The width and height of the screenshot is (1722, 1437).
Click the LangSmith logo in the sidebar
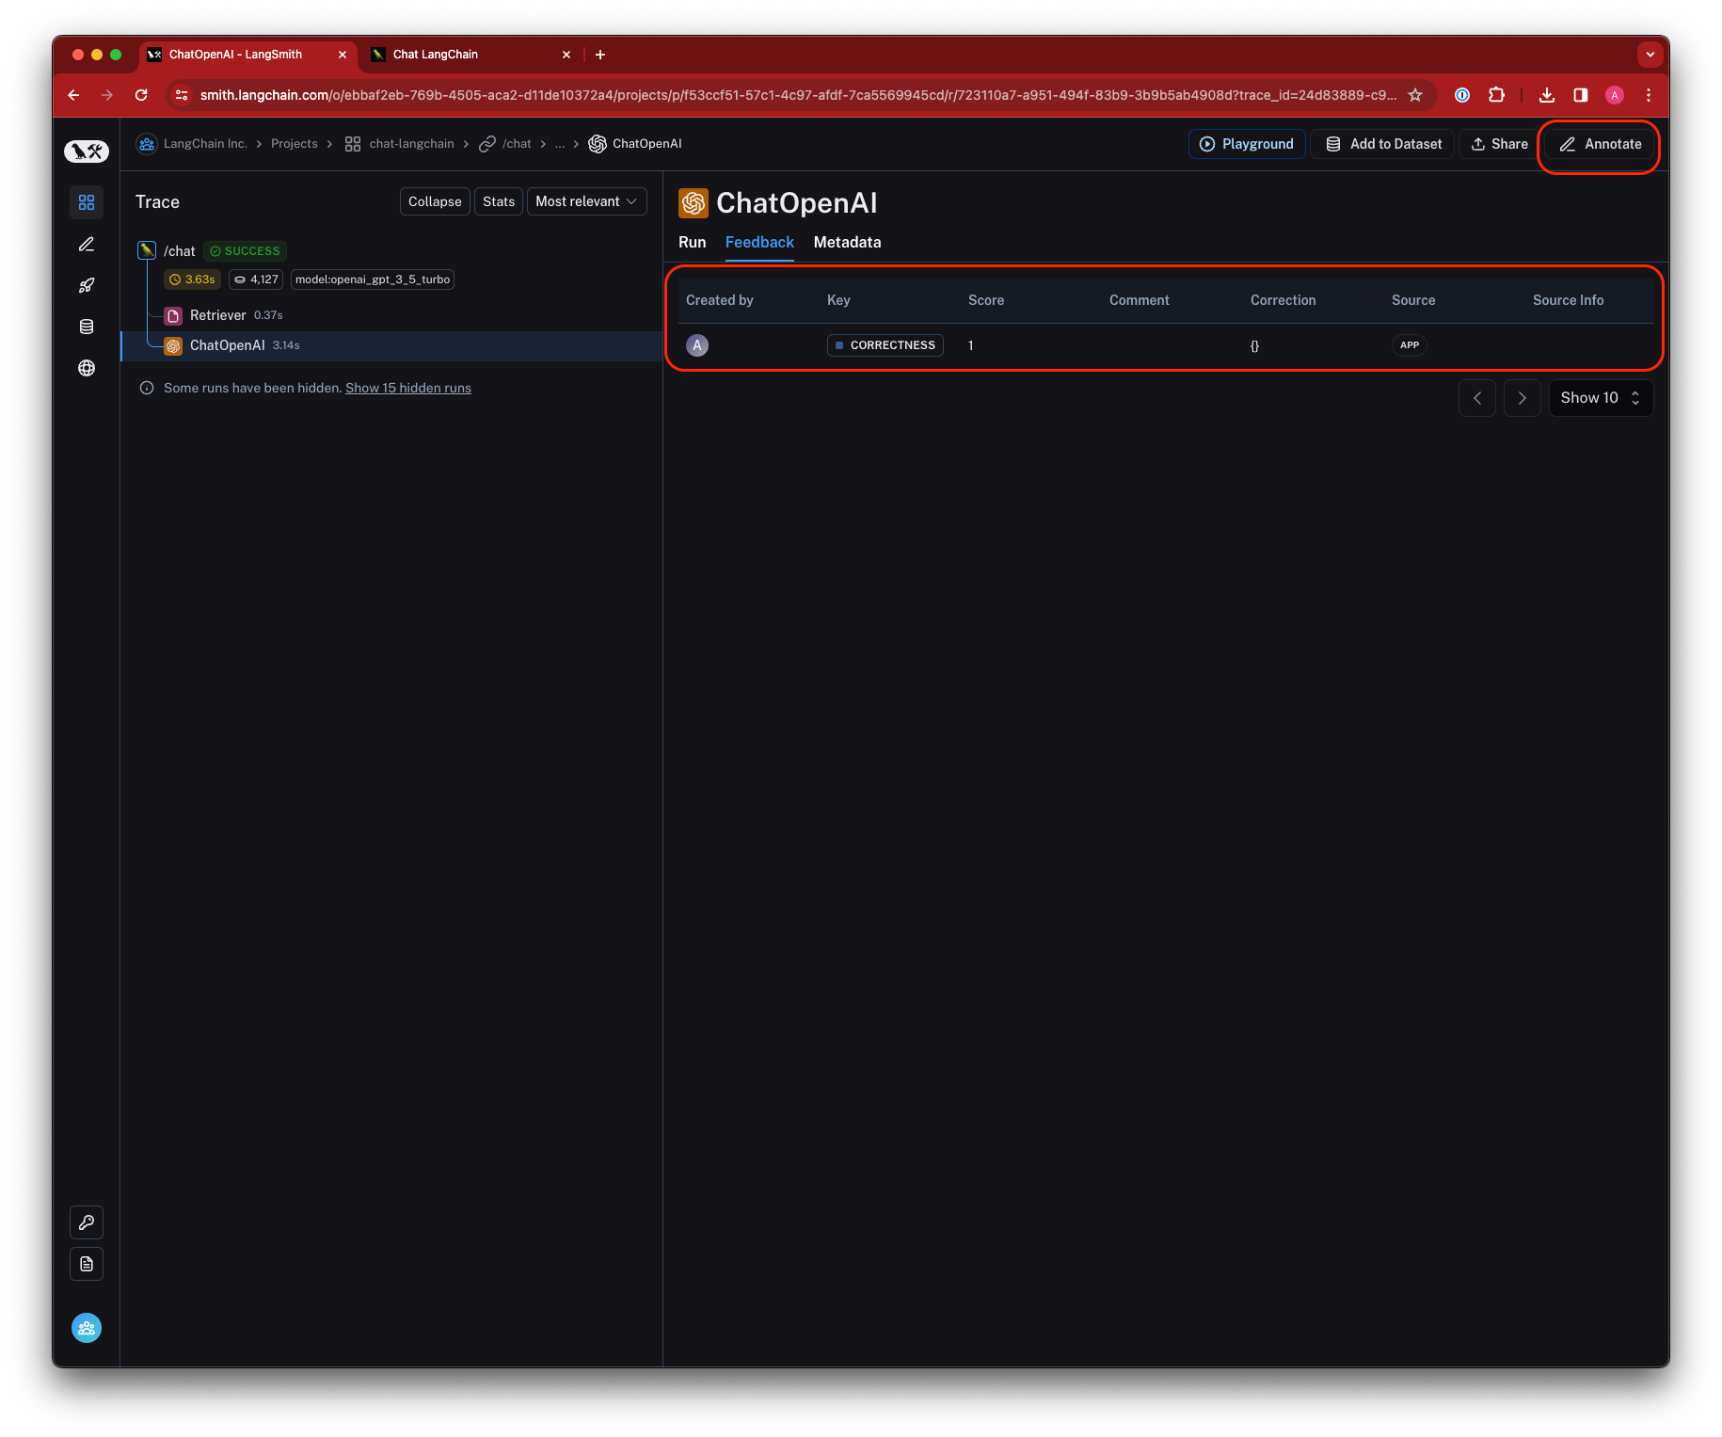[x=87, y=151]
